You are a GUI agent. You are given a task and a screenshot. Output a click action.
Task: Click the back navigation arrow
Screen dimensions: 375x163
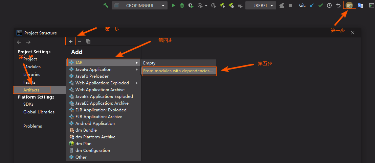tap(19, 42)
